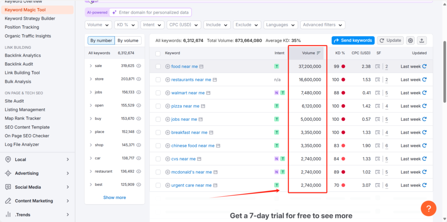
Task: Click the KD dot for 'urgent care near me'
Action: 343,185
